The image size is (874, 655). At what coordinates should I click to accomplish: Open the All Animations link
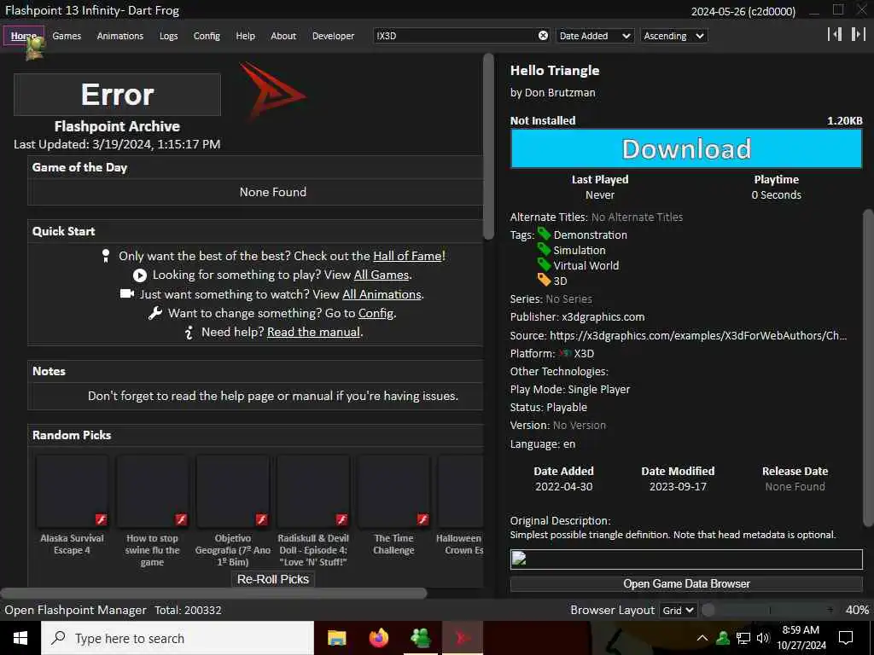tap(382, 294)
